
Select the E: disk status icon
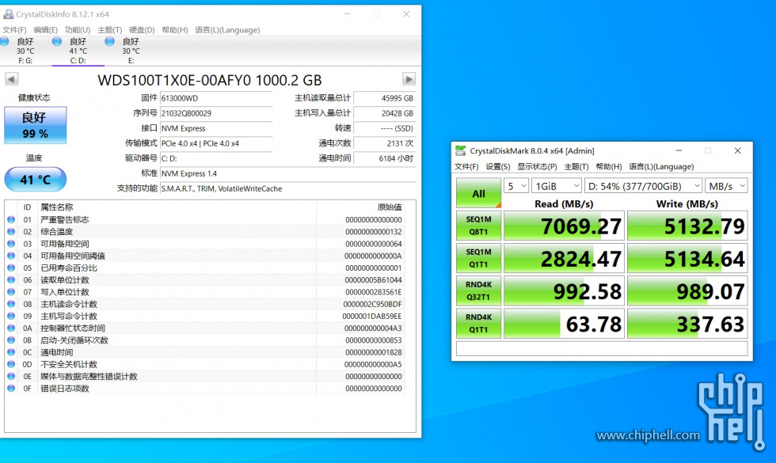pos(110,41)
